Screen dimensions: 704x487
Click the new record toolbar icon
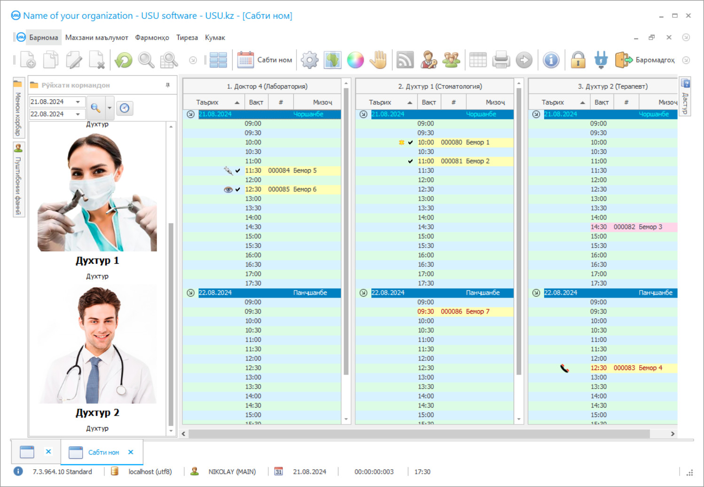28,60
